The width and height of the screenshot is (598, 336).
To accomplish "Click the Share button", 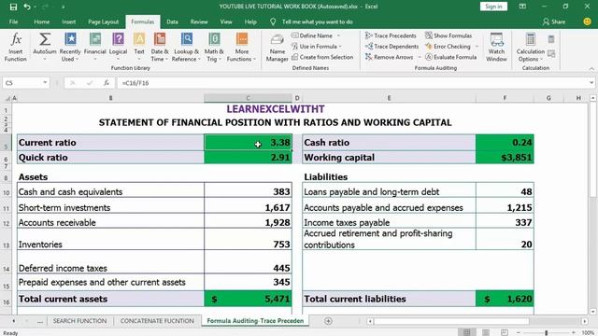I will (x=554, y=21).
